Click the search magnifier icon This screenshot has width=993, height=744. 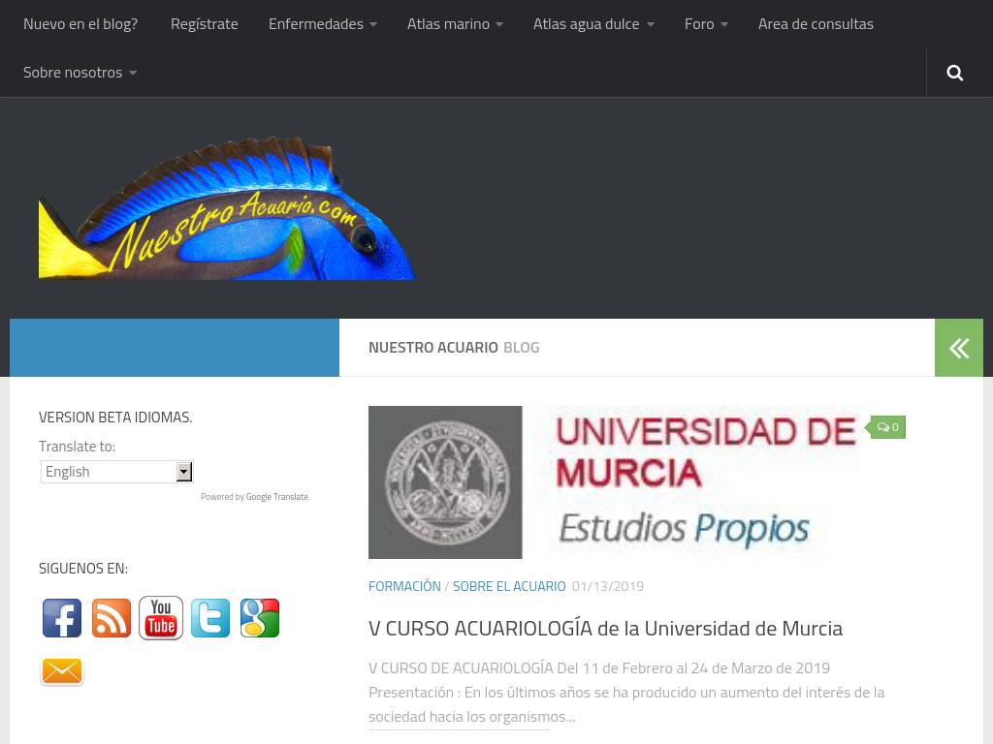pos(954,73)
